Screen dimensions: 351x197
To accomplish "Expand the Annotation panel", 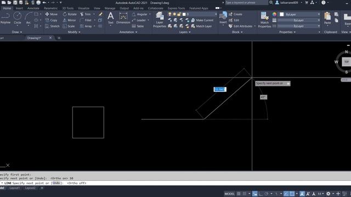I will (x=128, y=32).
